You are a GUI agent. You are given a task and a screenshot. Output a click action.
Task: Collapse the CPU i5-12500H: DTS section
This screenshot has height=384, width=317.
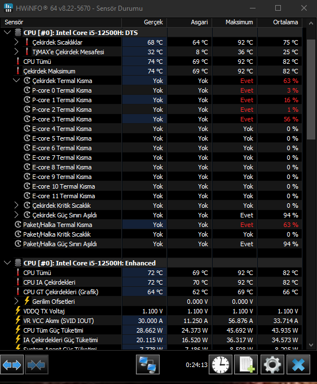[x=7, y=32]
